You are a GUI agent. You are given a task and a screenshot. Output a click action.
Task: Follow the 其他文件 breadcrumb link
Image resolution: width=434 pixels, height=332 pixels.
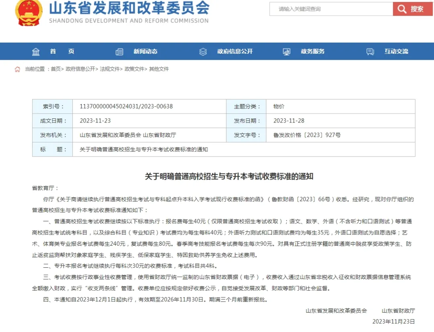point(159,69)
